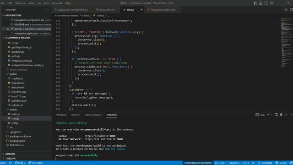Switch to Debug Console tab
The image size is (293, 165).
pyautogui.click(x=93, y=115)
